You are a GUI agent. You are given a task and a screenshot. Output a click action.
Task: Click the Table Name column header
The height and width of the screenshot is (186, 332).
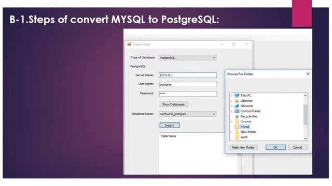click(x=169, y=136)
